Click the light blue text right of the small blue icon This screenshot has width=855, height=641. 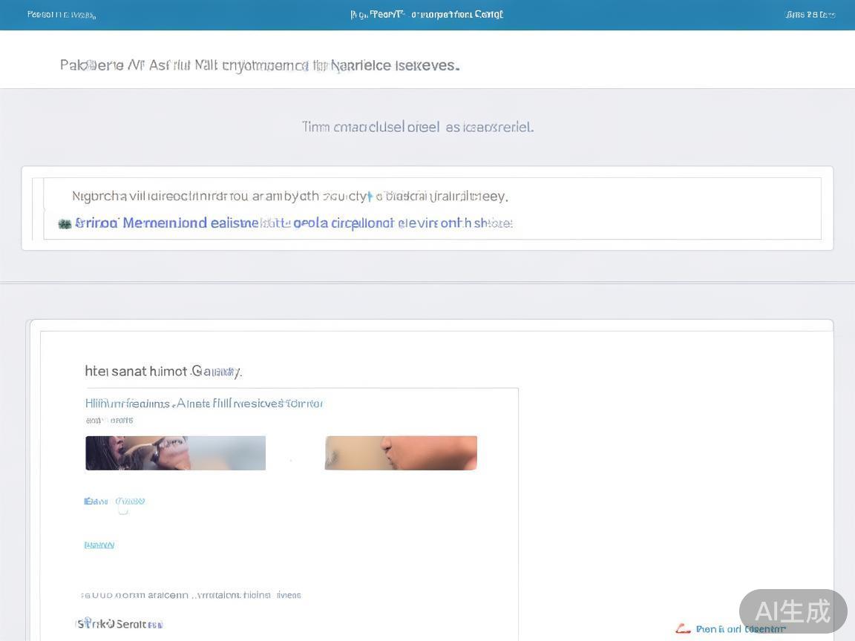click(131, 502)
